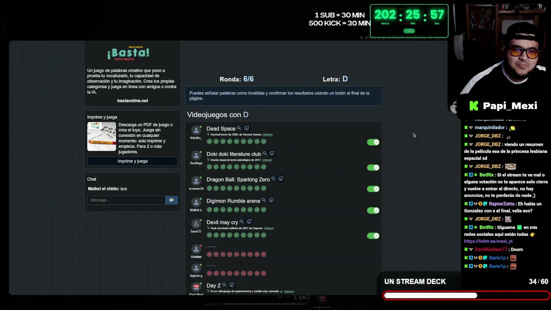Click the Doki doki literature club answer
This screenshot has height=310, width=551.
coord(234,154)
